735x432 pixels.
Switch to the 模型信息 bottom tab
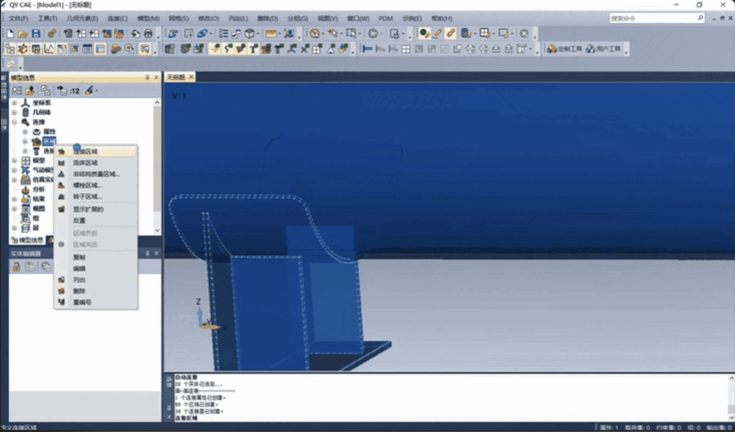click(28, 240)
